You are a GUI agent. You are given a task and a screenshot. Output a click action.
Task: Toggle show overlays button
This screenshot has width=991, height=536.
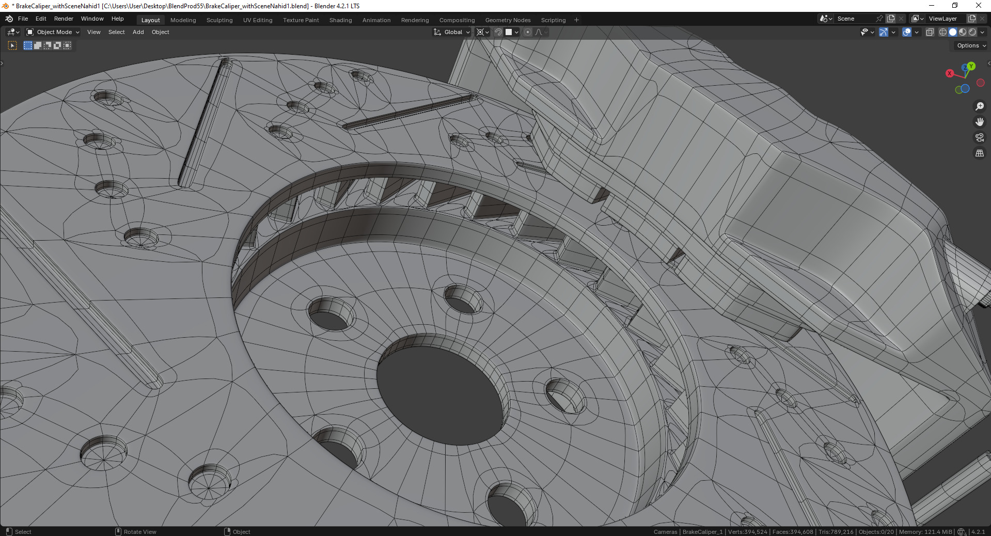pos(907,32)
